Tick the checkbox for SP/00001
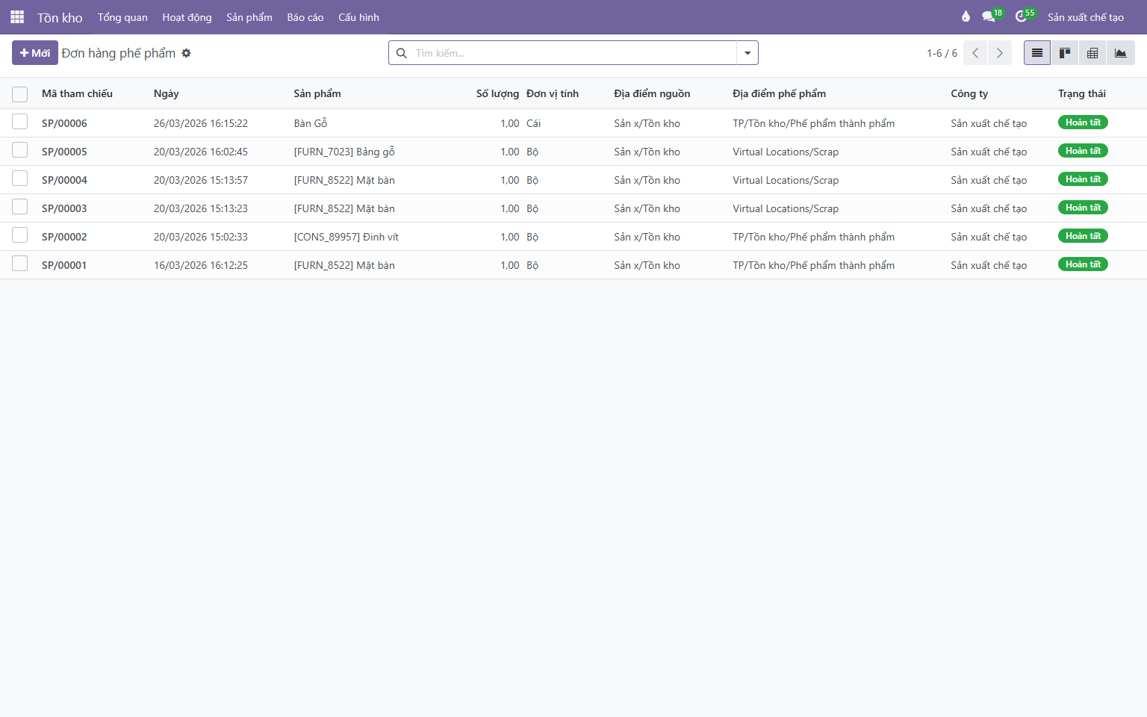The height and width of the screenshot is (717, 1147). pyautogui.click(x=20, y=264)
